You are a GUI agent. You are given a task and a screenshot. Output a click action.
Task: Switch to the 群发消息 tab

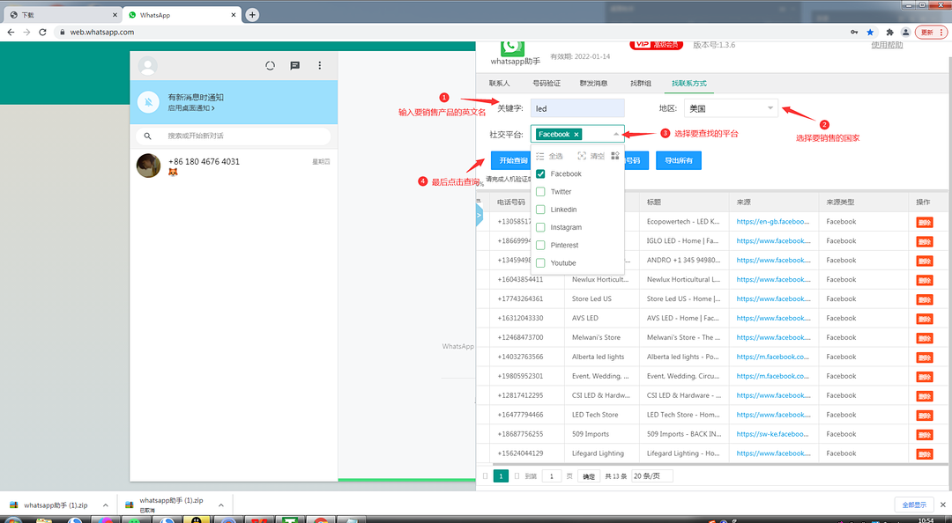[593, 83]
